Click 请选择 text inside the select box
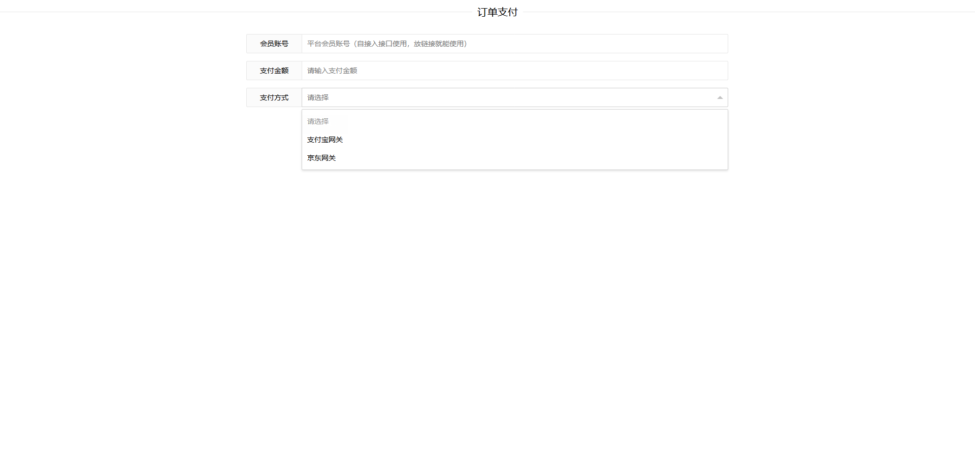Image resolution: width=975 pixels, height=476 pixels. 318,97
